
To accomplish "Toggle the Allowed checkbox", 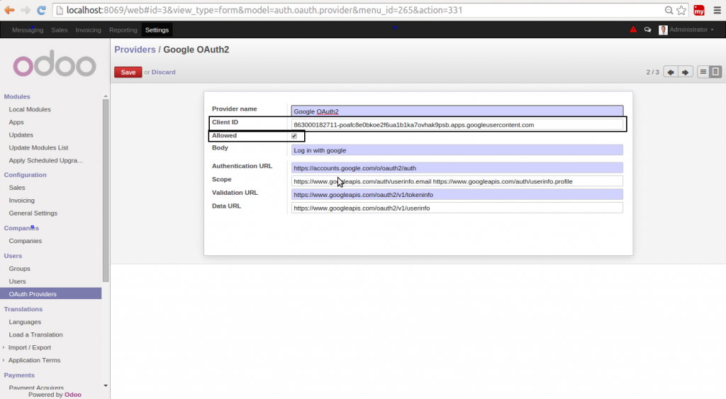I will point(294,136).
